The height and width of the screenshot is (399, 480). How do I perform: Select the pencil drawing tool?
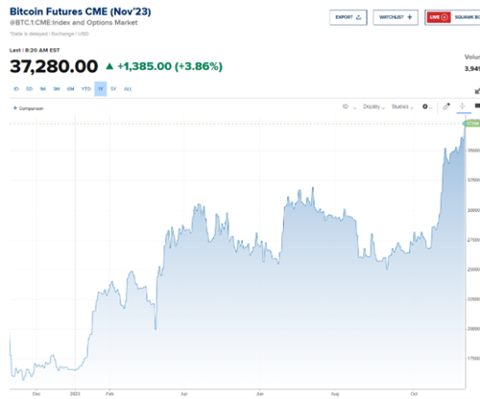(446, 106)
